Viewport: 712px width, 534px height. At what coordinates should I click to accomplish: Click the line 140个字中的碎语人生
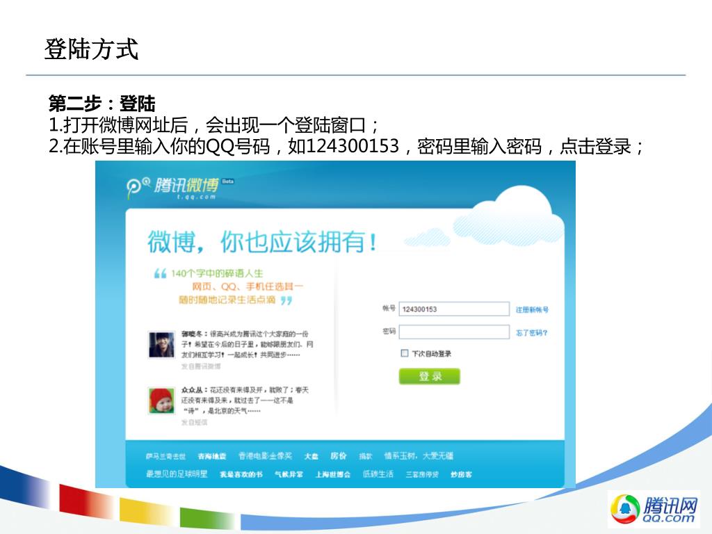[217, 273]
